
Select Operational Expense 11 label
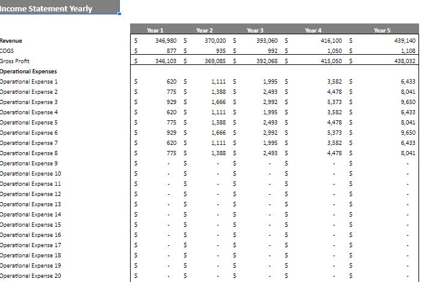click(x=30, y=184)
